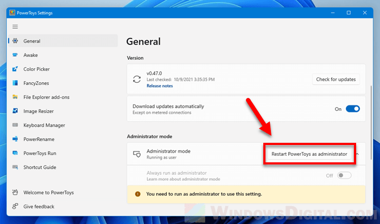The height and width of the screenshot is (224, 380).
Task: Click the File Explorer add-ons folder icon
Action: pyautogui.click(x=15, y=97)
